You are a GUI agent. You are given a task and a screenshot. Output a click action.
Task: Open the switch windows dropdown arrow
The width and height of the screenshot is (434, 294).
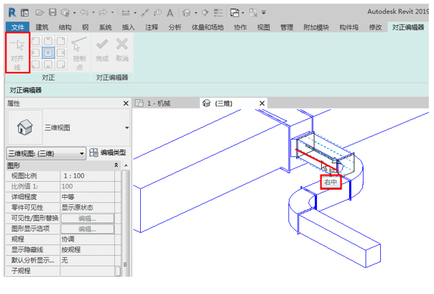(243, 13)
